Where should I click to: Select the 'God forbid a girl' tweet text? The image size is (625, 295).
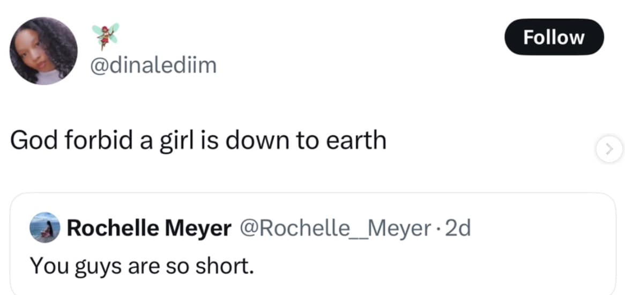pos(198,141)
